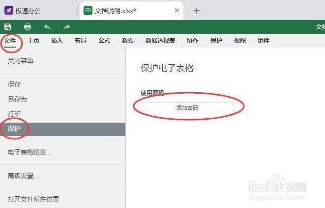This screenshot has width=325, height=208.
Task: Click the 使用密码 label
Action: [x=152, y=93]
